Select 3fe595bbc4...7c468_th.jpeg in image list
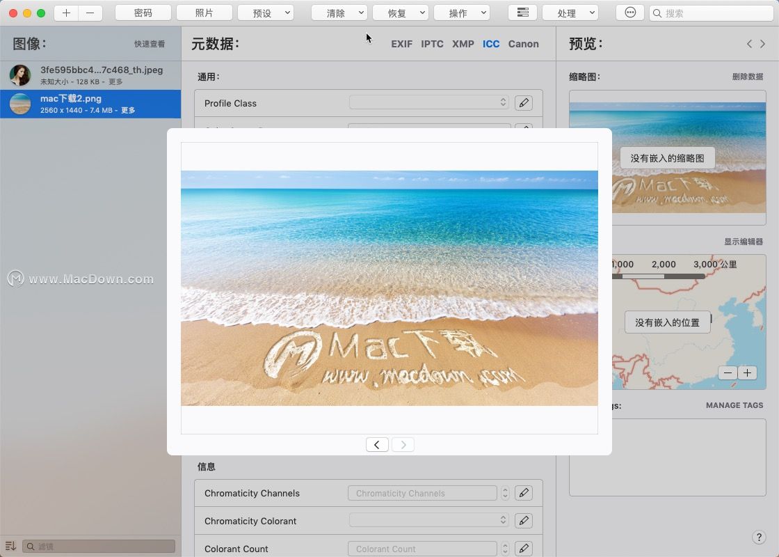This screenshot has height=557, width=779. coord(90,75)
